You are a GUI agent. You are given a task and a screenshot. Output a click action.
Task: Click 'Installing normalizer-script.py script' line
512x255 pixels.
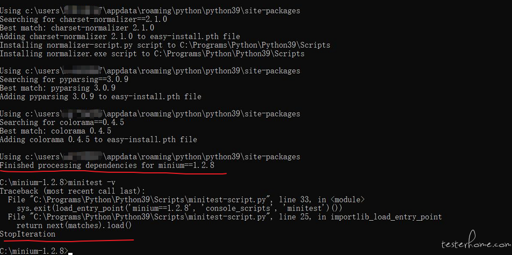point(165,45)
